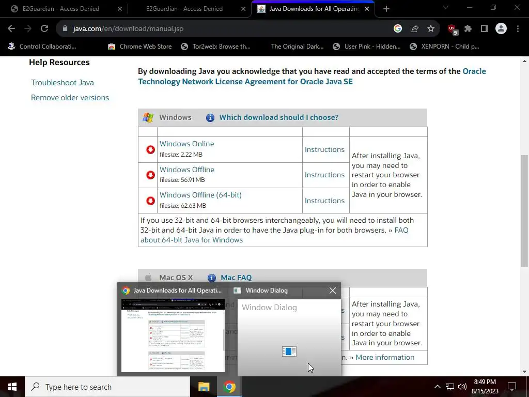Open Instructions for Windows Offline 56.91 MB
The height and width of the screenshot is (397, 529).
tap(324, 175)
